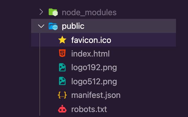Click the public folder globe icon

(53, 26)
